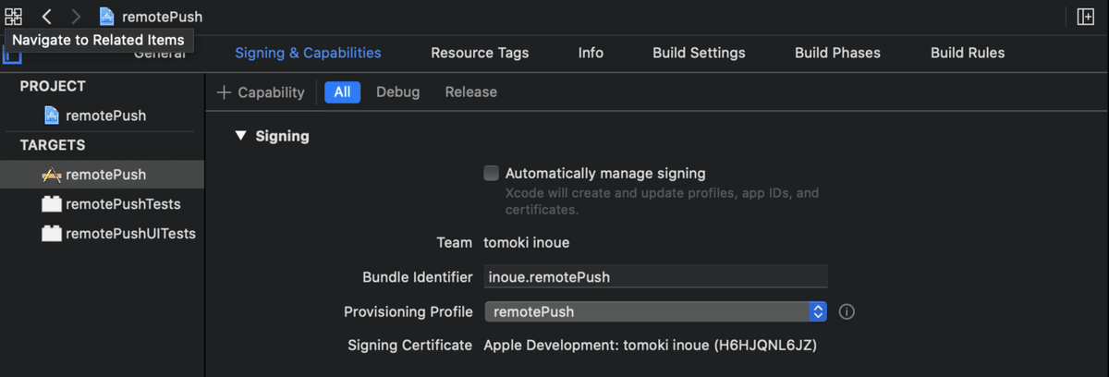Open the Resource Tags tab
Image resolution: width=1109 pixels, height=377 pixels.
pos(480,53)
